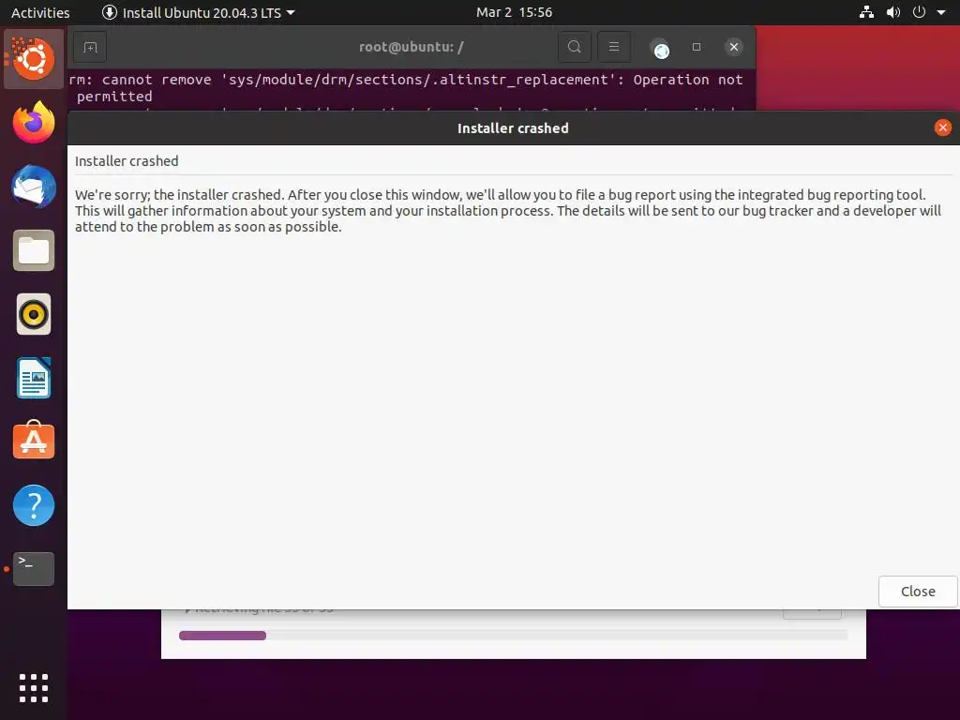Launch Rhythmbox from the dock
This screenshot has width=960, height=720.
[34, 315]
